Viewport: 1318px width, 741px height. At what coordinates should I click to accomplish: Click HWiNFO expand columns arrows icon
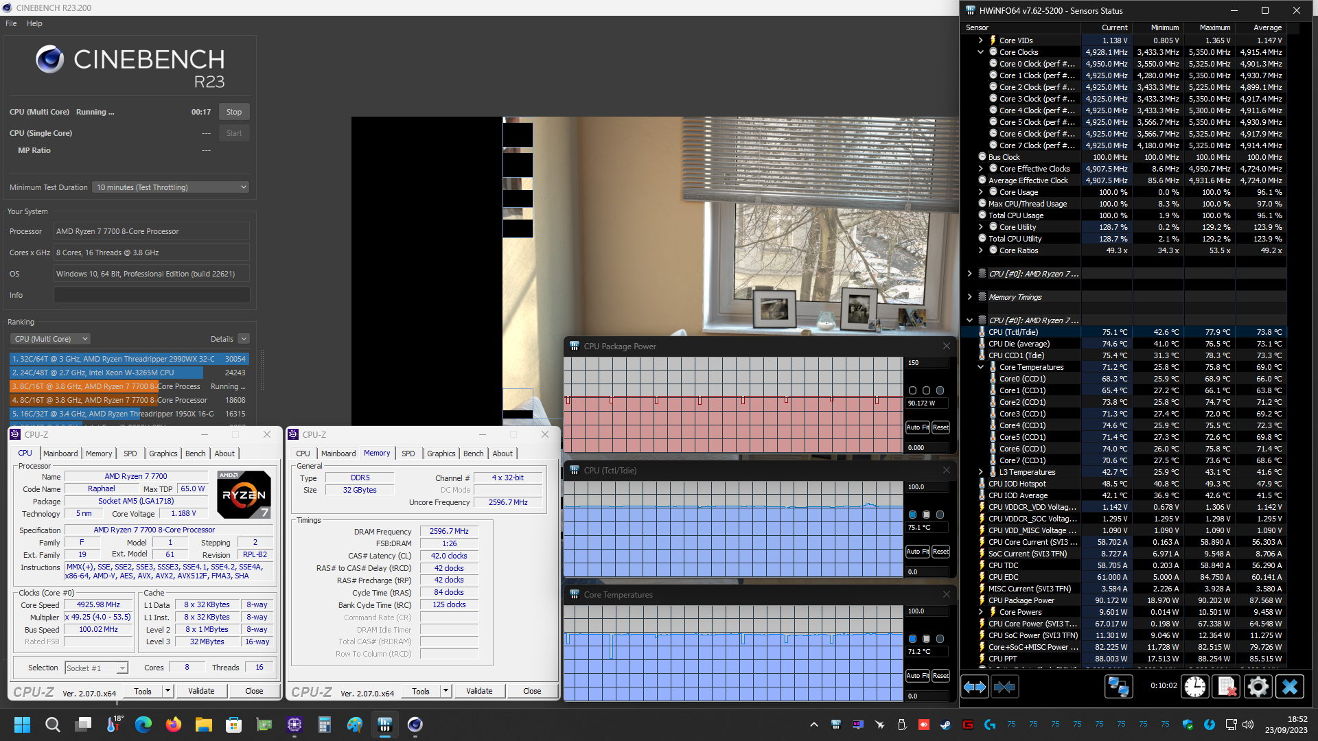click(975, 687)
